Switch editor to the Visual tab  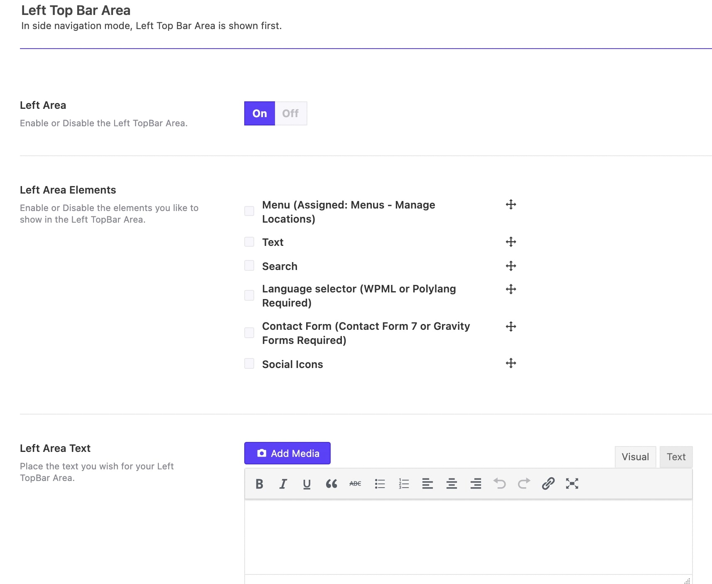click(635, 457)
